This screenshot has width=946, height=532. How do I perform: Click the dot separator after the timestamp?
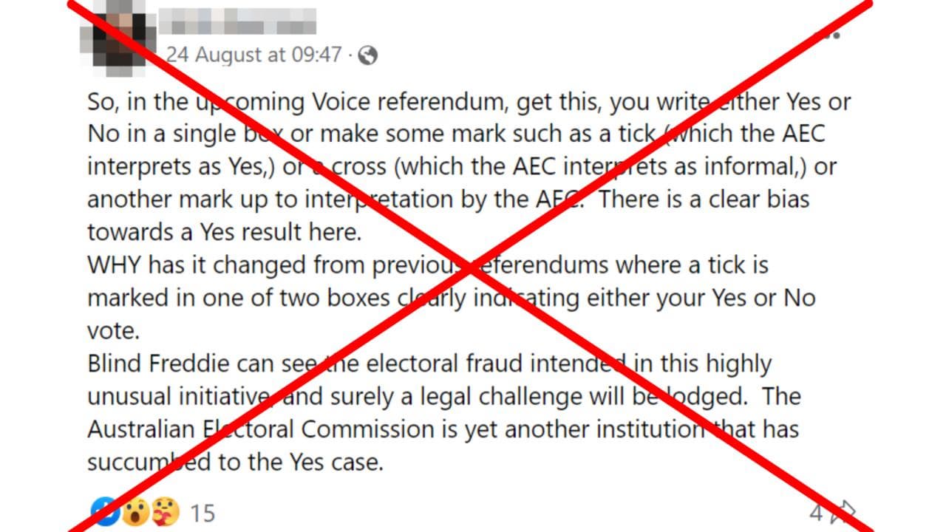351,54
